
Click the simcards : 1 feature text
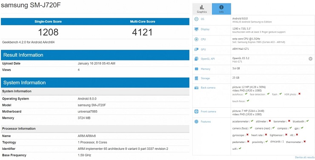tap(277, 142)
